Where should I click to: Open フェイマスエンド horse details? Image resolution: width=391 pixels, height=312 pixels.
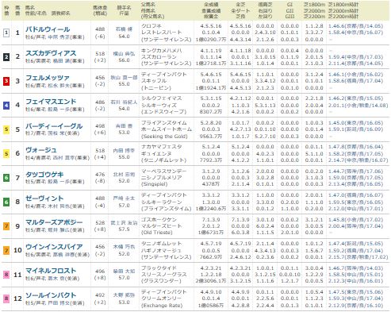[51, 102]
